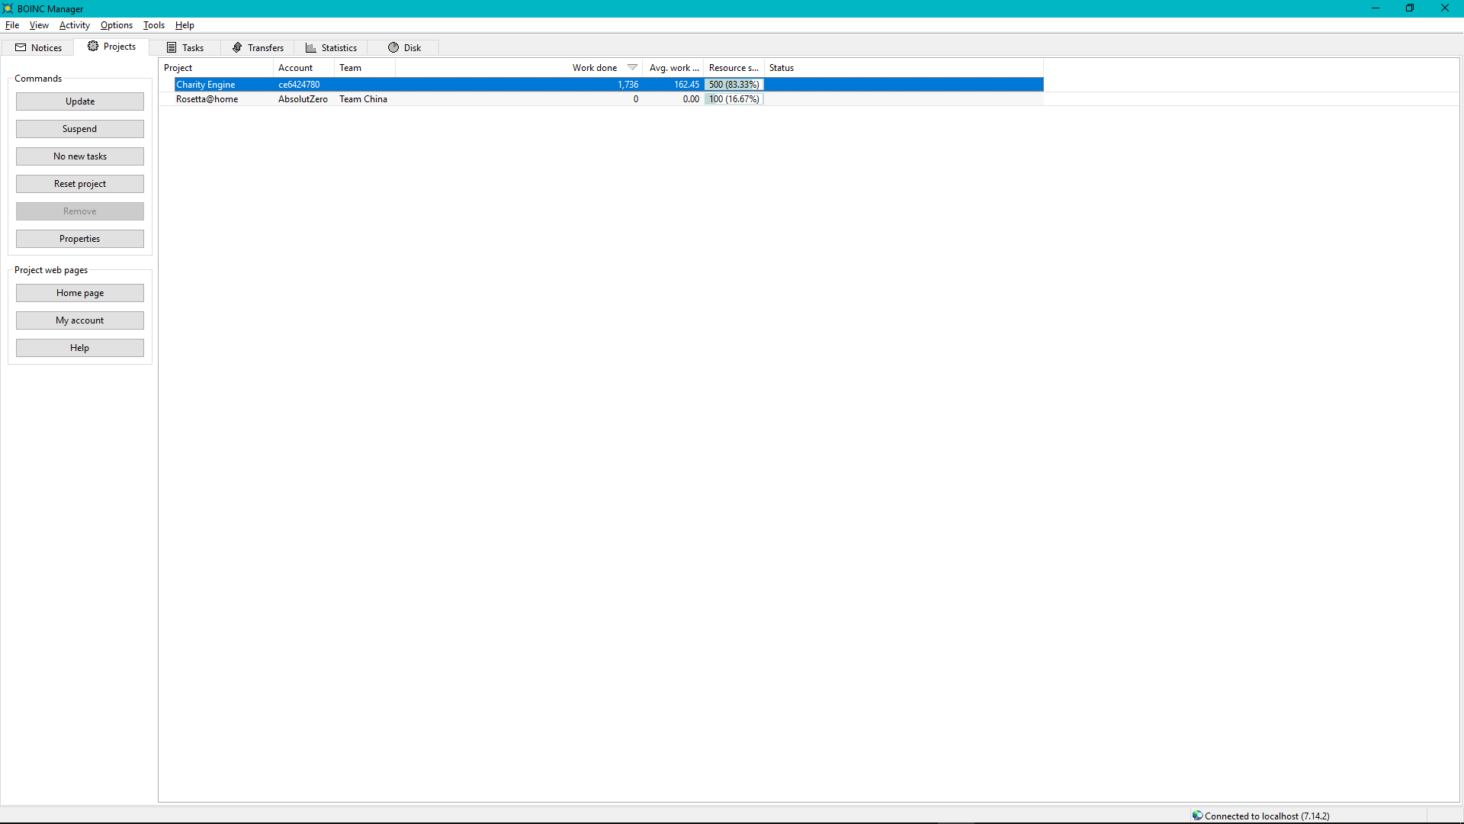This screenshot has width=1464, height=824.
Task: Switch to the Tasks tab
Action: tap(185, 47)
